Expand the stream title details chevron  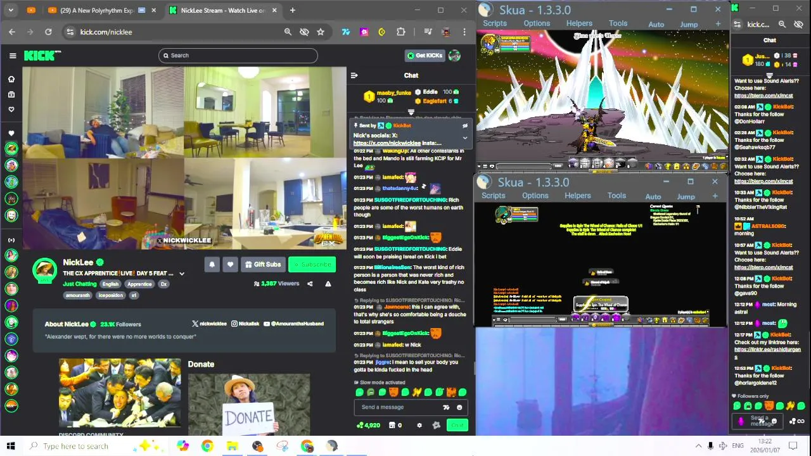click(182, 274)
